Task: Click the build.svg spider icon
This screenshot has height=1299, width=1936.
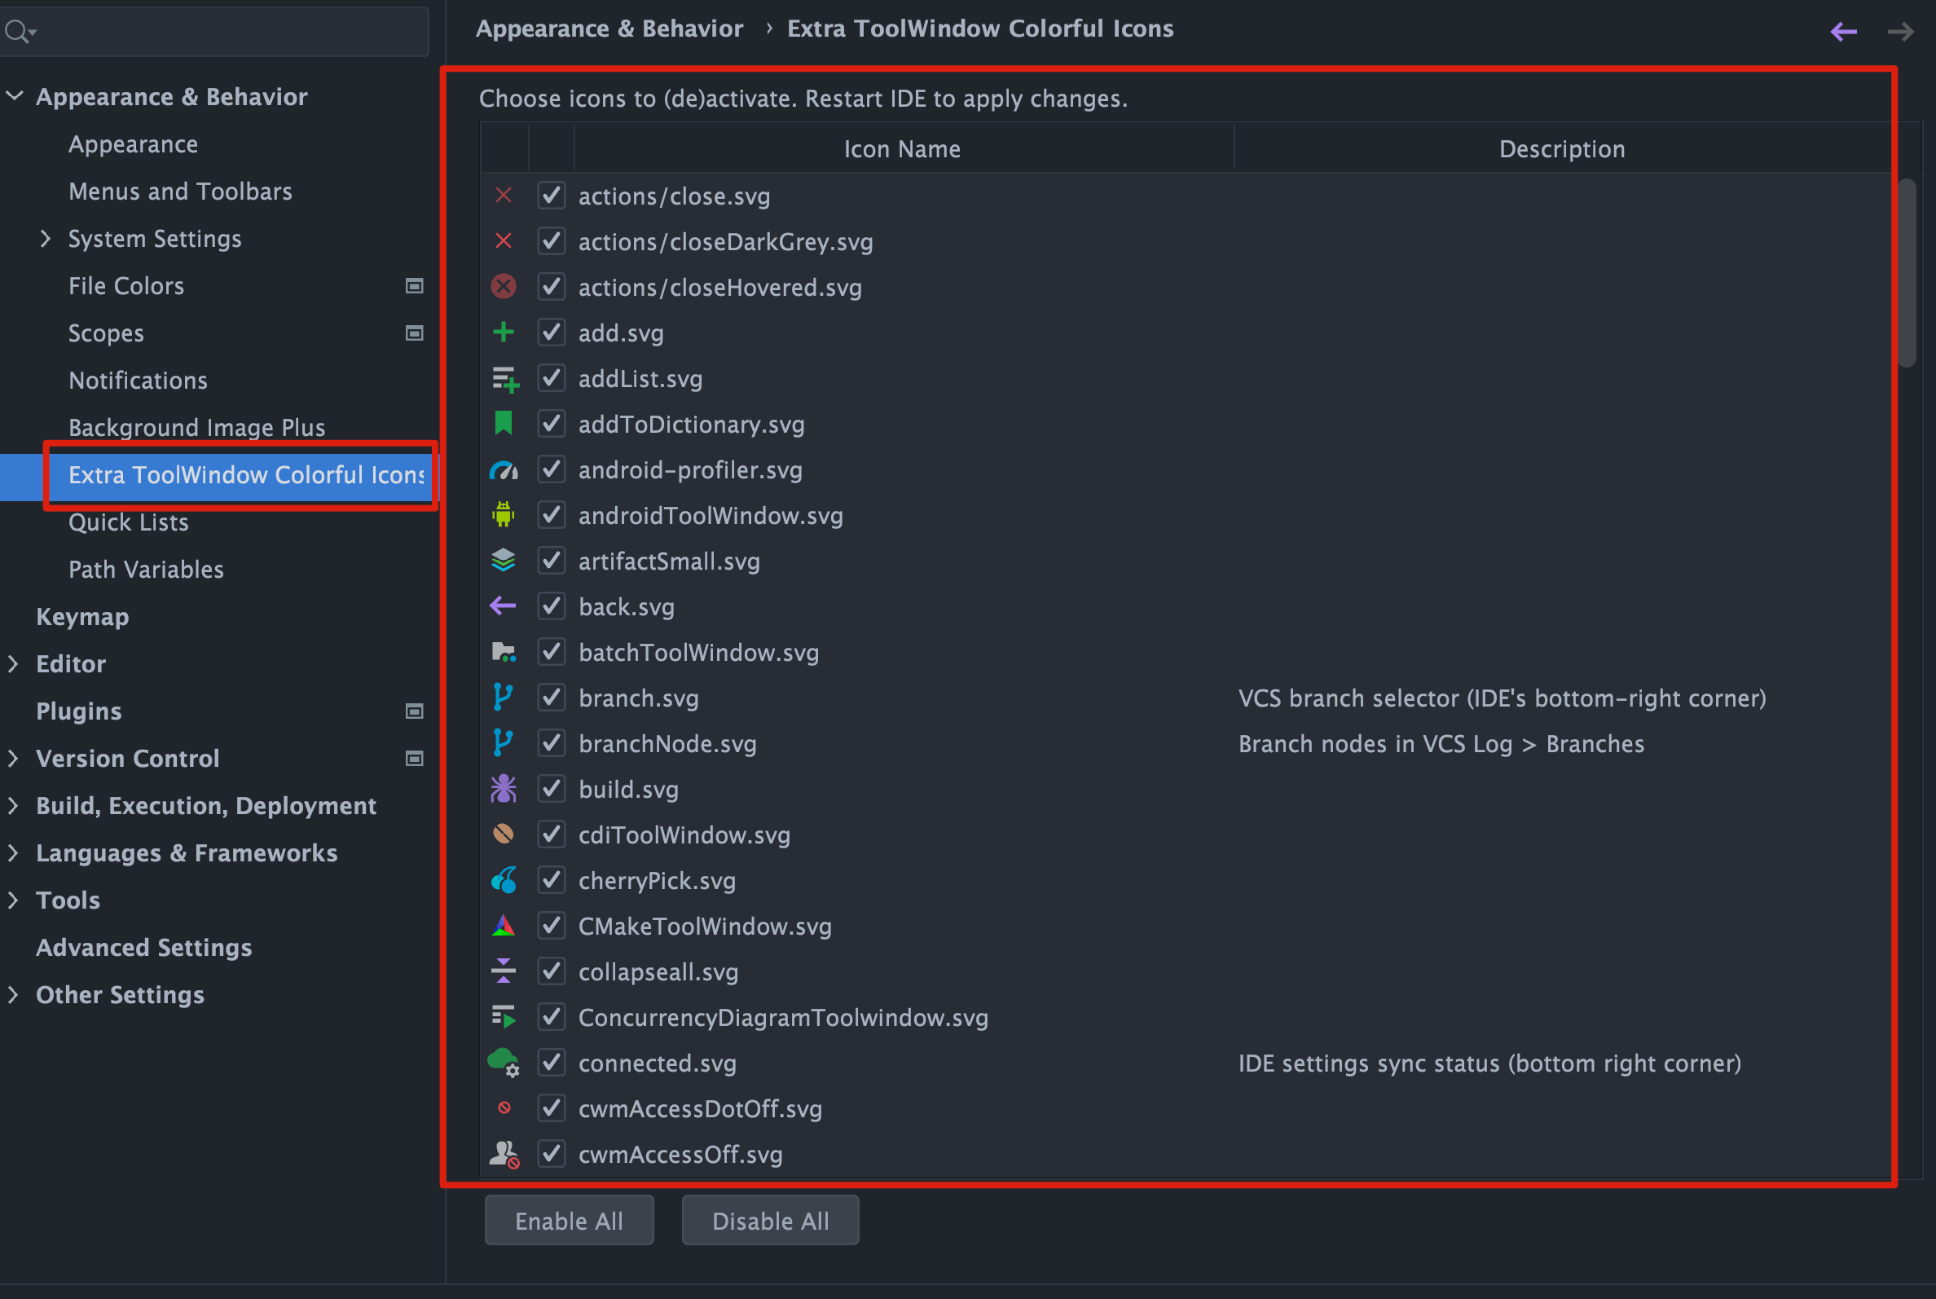Action: coord(503,790)
